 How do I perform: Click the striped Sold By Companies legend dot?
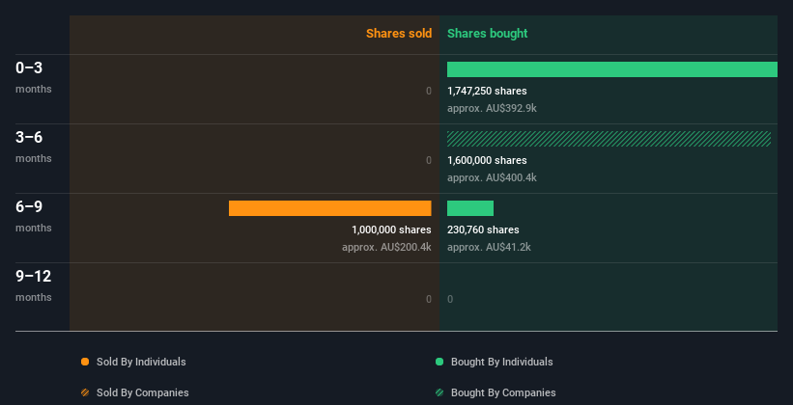[85, 392]
